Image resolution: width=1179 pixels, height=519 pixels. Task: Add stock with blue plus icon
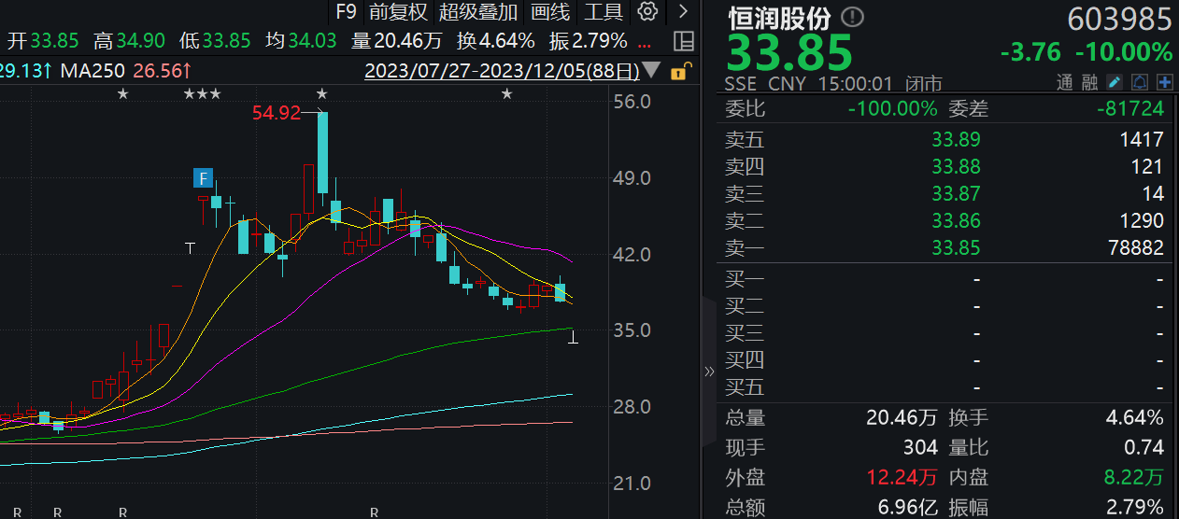(1164, 82)
